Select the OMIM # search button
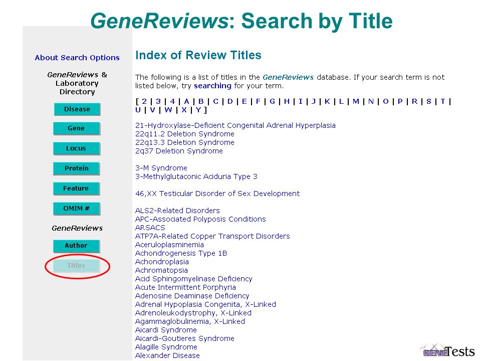The height and width of the screenshot is (361, 481). [76, 209]
